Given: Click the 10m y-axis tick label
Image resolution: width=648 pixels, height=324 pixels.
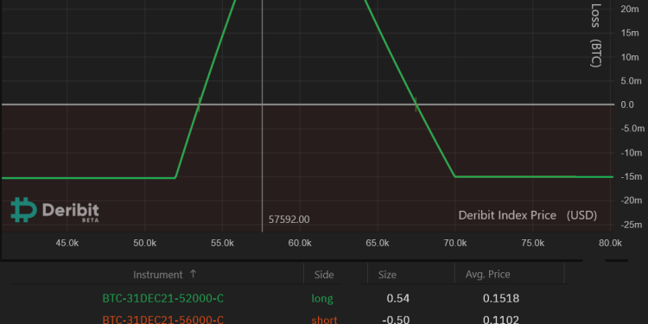Looking at the screenshot, I should [630, 57].
